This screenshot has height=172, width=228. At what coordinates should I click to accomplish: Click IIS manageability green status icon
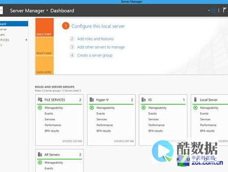(144, 108)
